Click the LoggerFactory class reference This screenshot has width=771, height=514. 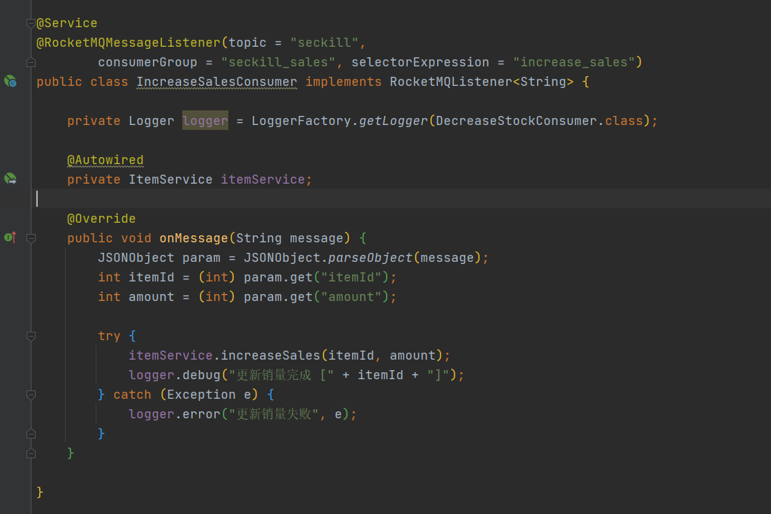tap(302, 121)
